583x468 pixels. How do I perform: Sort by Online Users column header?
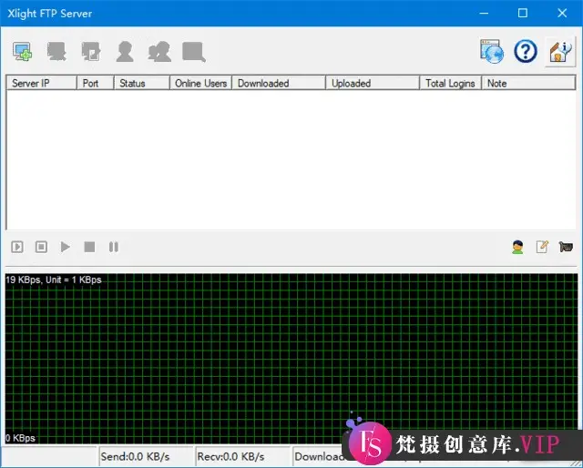200,83
